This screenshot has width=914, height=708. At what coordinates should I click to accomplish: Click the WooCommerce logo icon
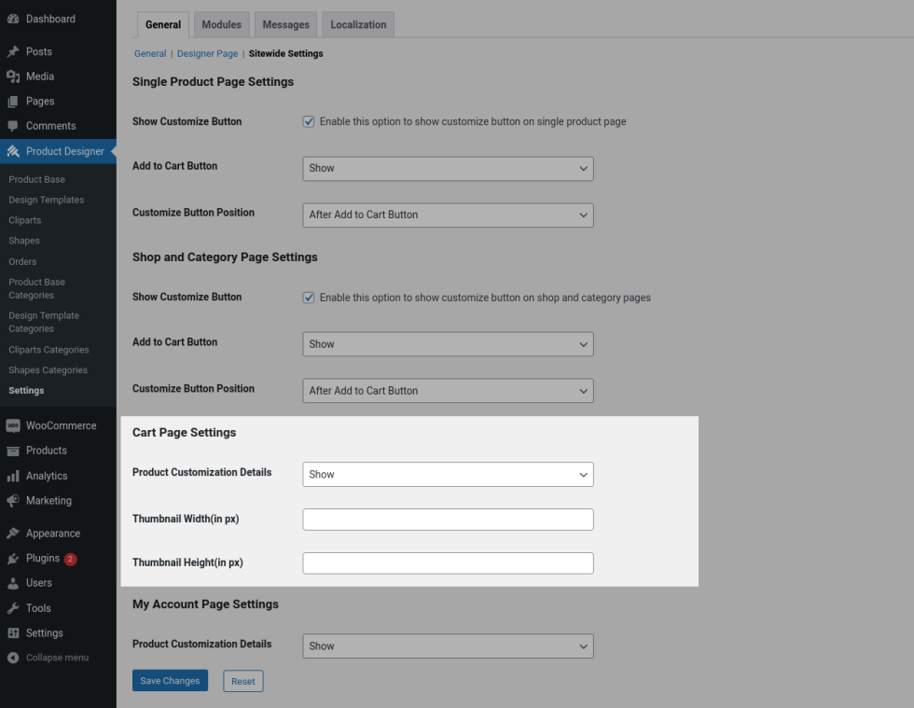(x=13, y=426)
